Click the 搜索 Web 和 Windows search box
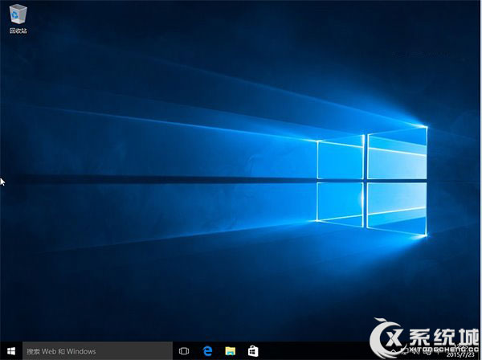The height and width of the screenshot is (360, 482). (97, 351)
